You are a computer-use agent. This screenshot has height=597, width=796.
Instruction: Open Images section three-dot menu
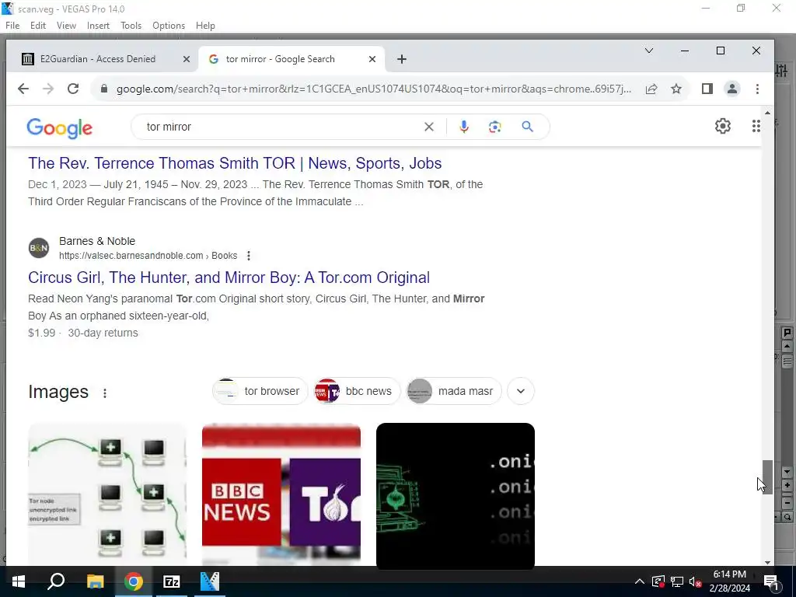coord(105,393)
